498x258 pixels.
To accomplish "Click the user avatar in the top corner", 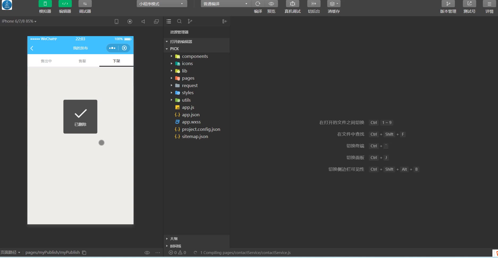I will 7,5.
